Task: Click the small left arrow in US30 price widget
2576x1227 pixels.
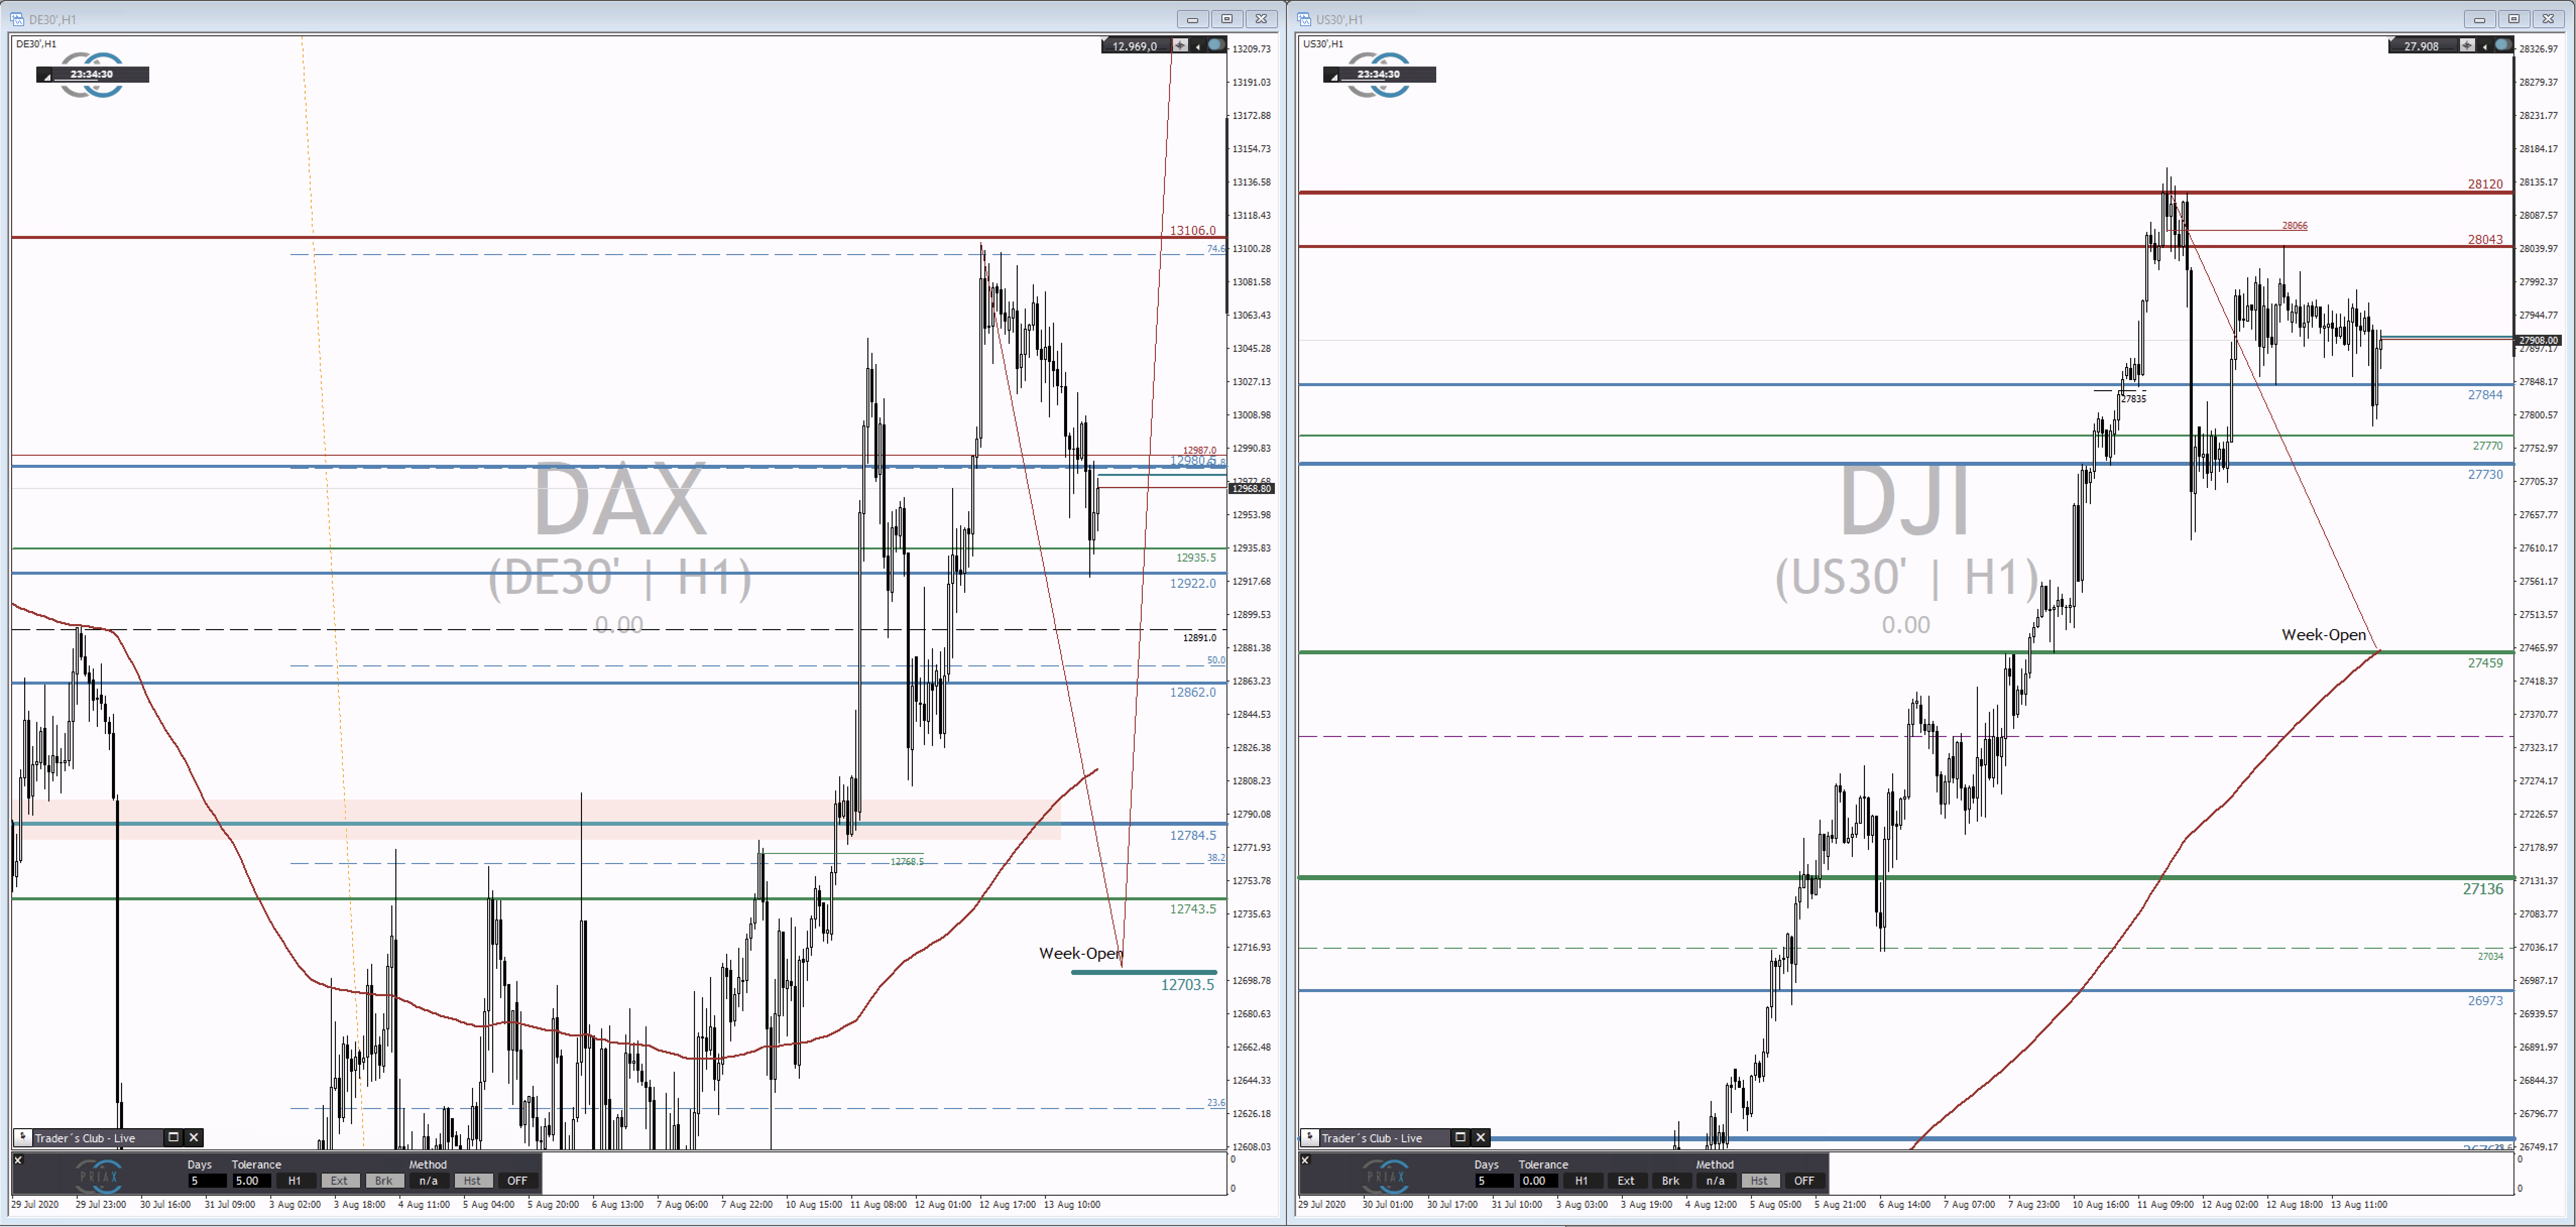Action: (x=2485, y=46)
